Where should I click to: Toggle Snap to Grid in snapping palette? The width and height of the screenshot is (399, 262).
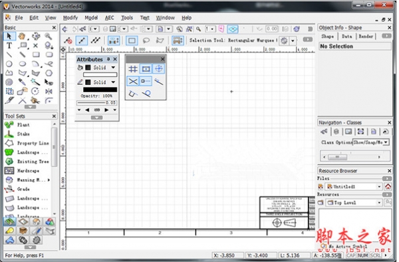[x=133, y=69]
